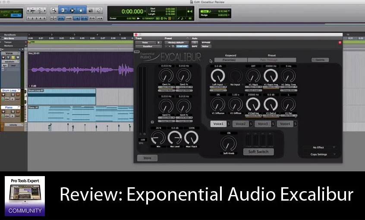Click the Store button
Image resolution: width=365 pixels, height=220 pixels.
click(147, 158)
